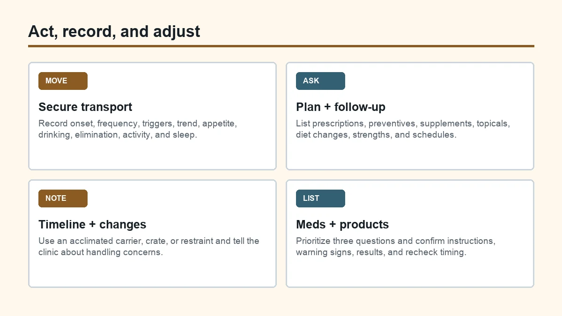Click the MOVE badge
Screen dimensions: 562x316
point(63,81)
